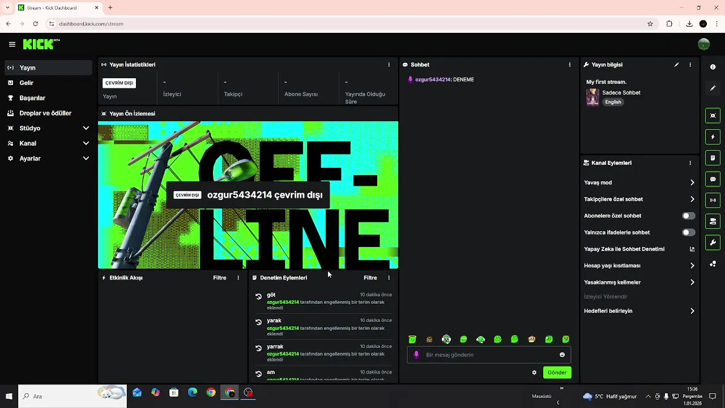725x408 pixels.
Task: Open Kanal Eylemleri three-dot menu
Action: tap(690, 163)
